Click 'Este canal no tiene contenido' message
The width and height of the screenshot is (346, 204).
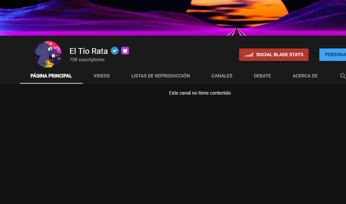[x=200, y=93]
